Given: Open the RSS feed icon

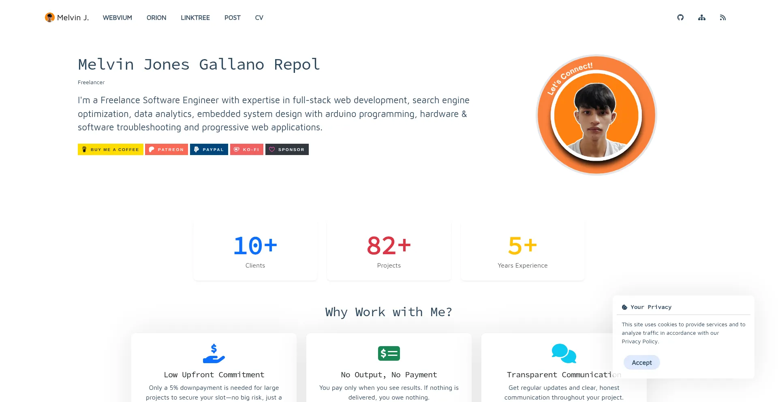Looking at the screenshot, I should tap(723, 17).
